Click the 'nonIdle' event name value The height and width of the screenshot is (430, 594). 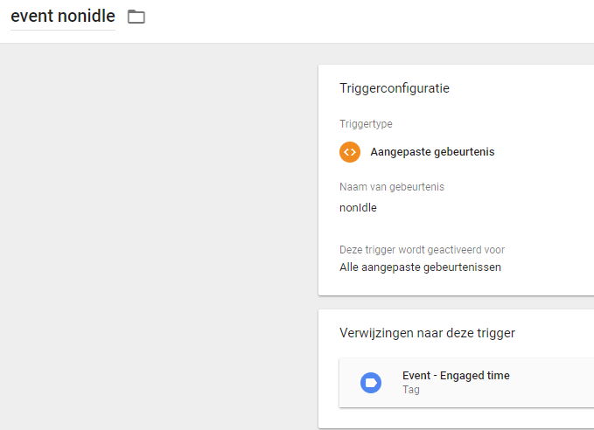(358, 208)
